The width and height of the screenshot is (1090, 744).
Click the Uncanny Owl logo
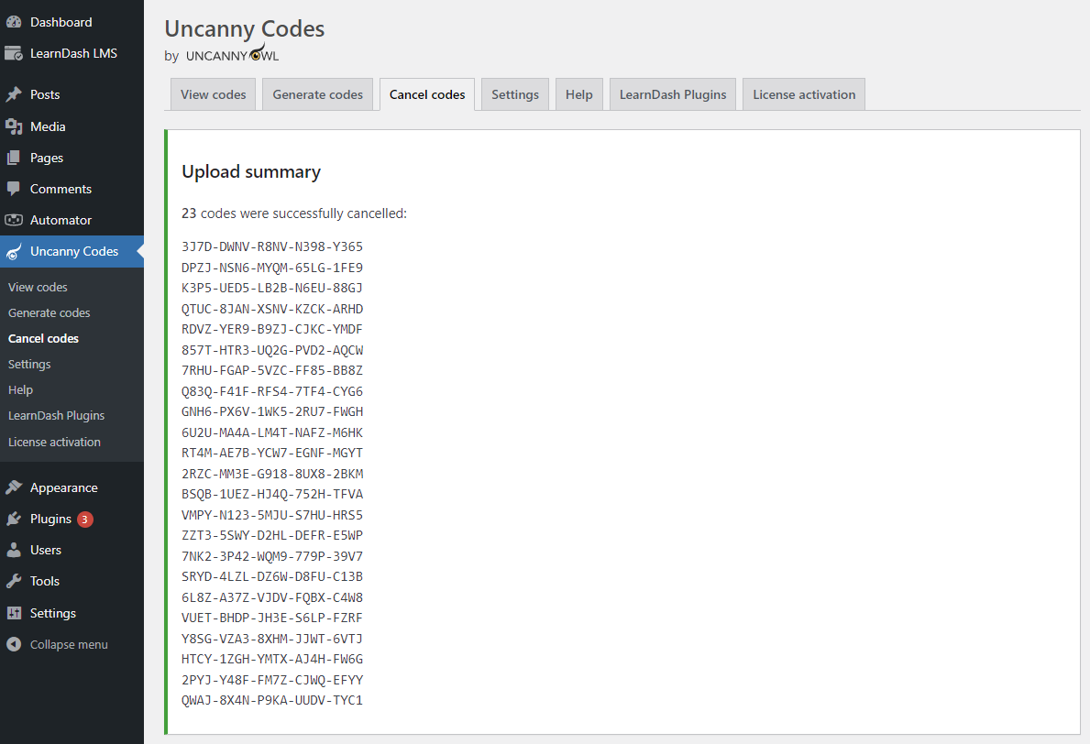pos(232,55)
